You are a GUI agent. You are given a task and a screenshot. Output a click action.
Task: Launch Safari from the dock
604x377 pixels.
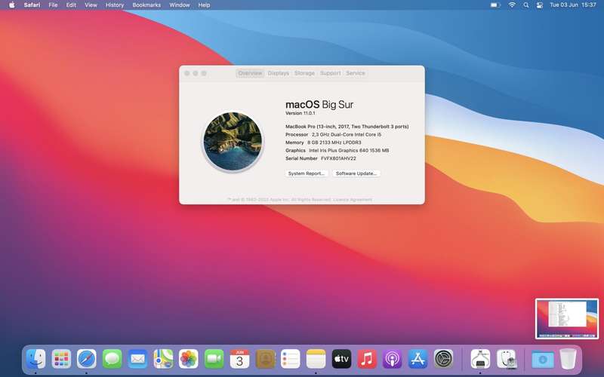pos(87,359)
